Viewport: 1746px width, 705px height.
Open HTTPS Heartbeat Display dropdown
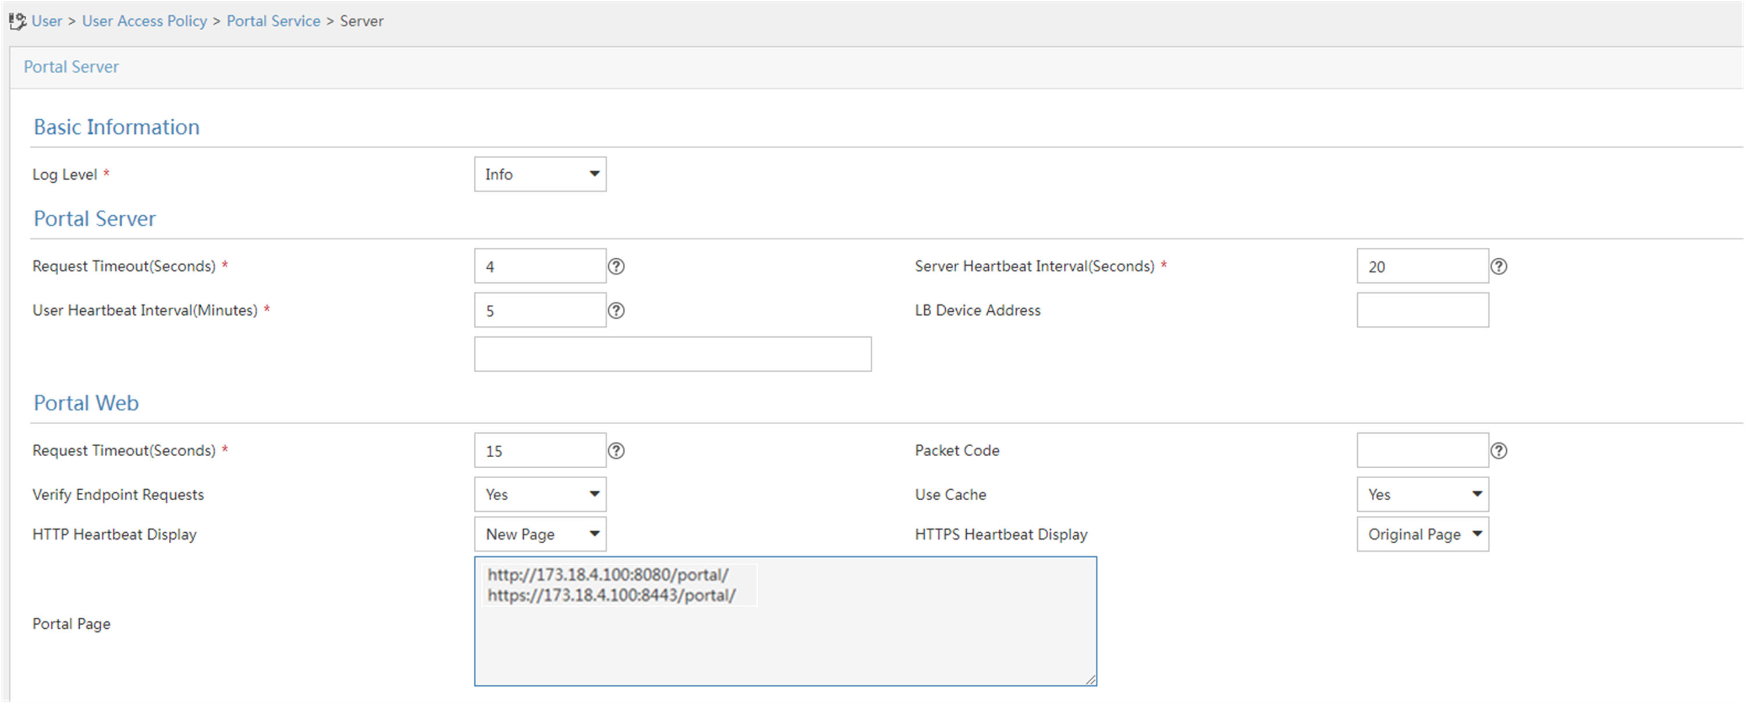pos(1422,535)
